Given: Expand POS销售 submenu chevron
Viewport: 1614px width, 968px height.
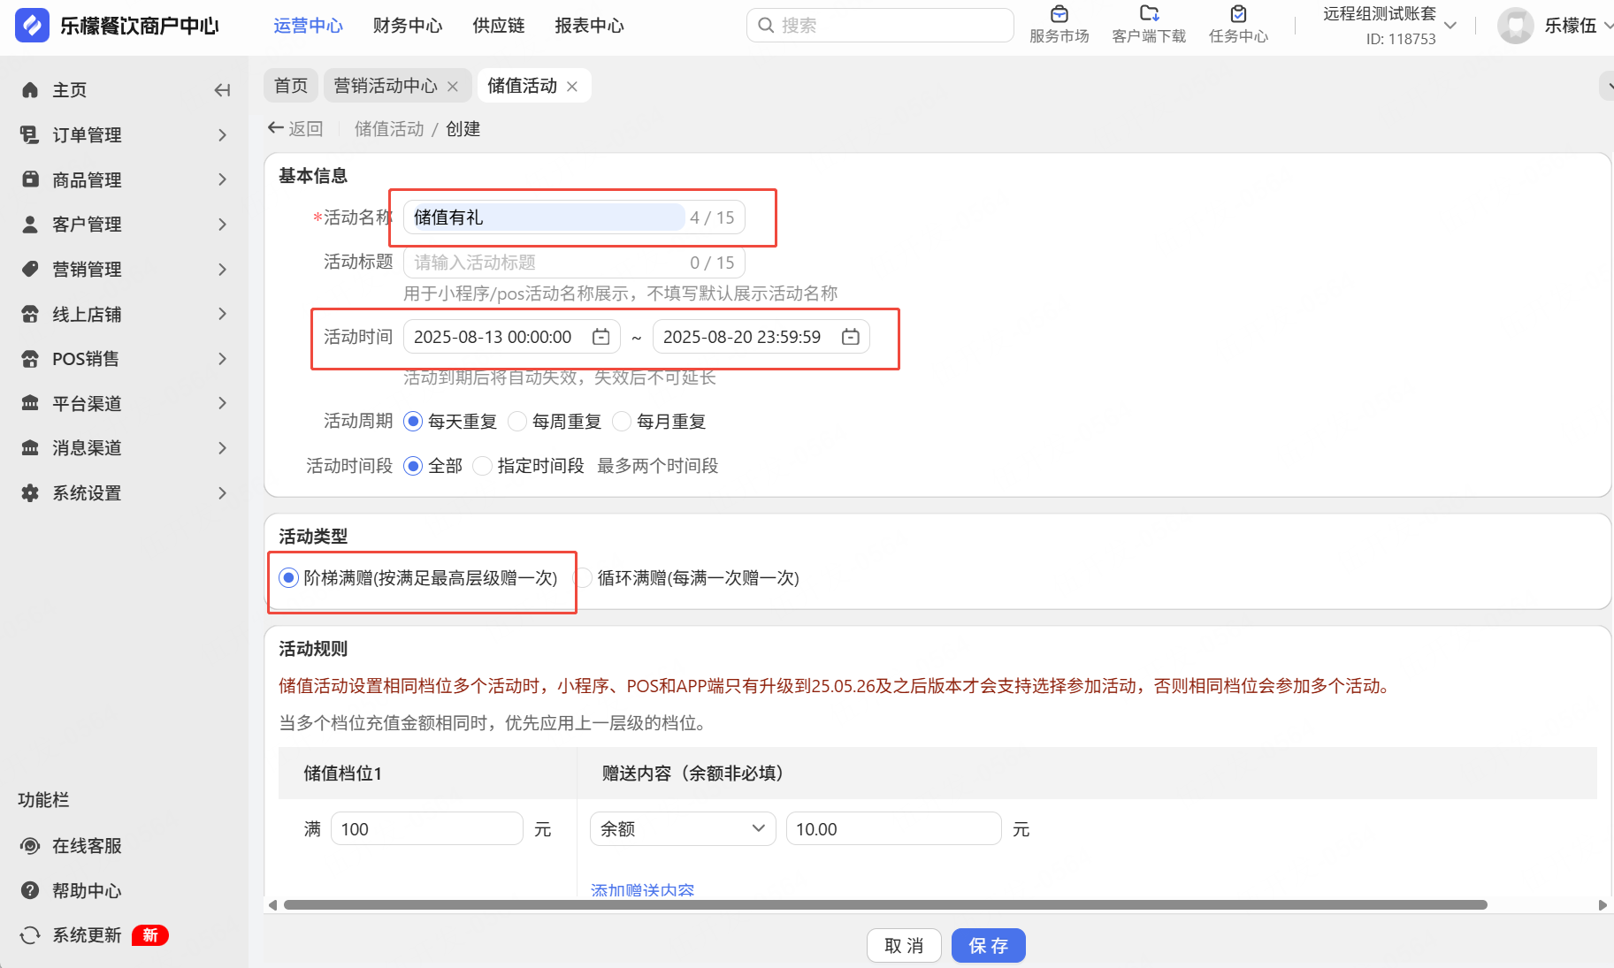Looking at the screenshot, I should click(x=222, y=359).
